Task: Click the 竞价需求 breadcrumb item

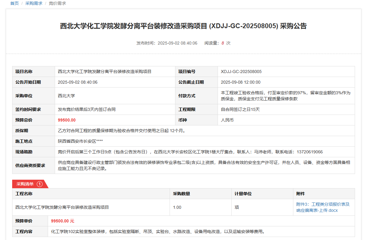Action: coord(57,3)
